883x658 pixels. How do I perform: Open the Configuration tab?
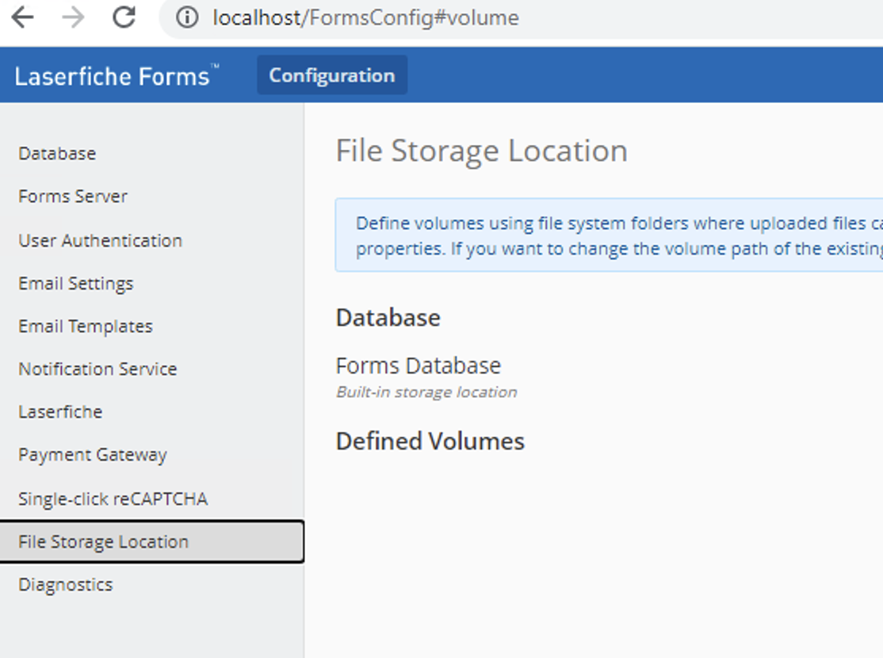(332, 75)
